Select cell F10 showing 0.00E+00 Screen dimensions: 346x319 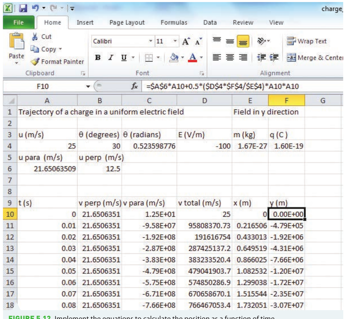287,214
